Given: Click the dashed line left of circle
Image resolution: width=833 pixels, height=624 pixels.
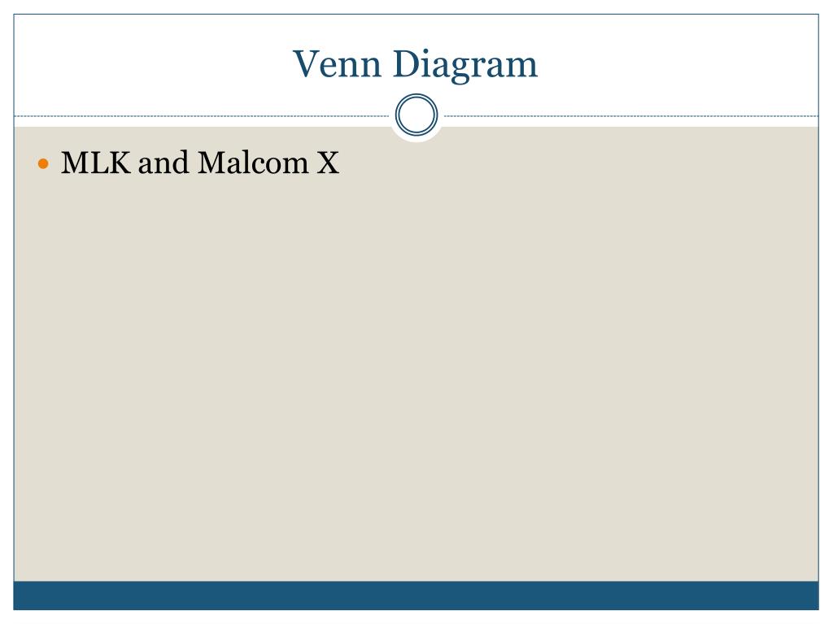Looking at the screenshot, I should 202,115.
